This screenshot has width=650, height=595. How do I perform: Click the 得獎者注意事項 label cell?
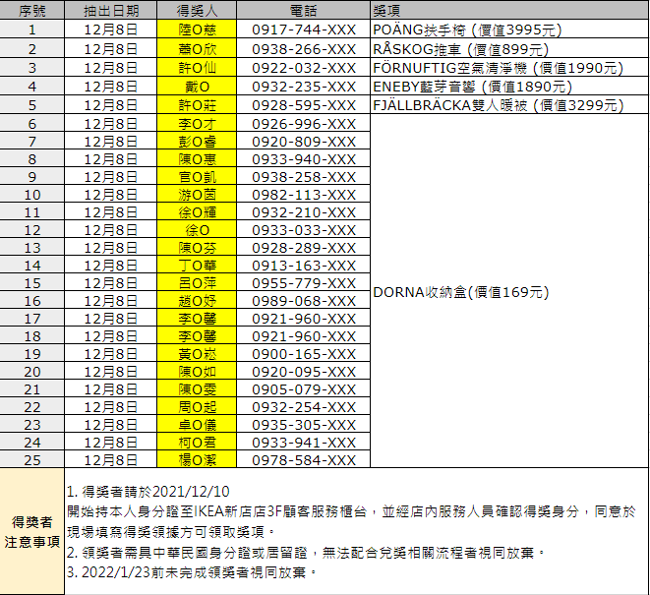tap(32, 531)
